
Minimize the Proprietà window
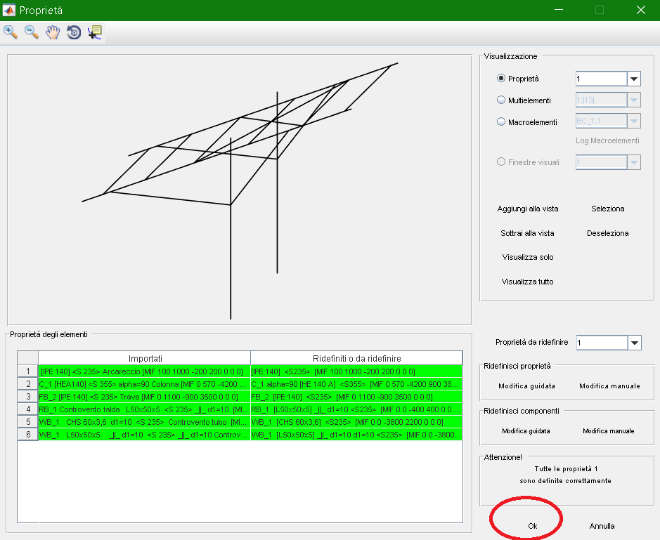(x=559, y=10)
